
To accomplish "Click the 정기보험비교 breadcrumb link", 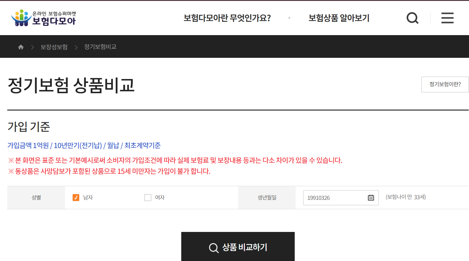I will 100,47.
